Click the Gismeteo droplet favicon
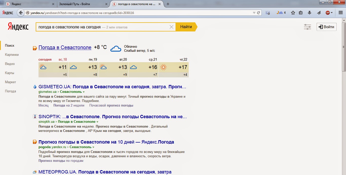Screen dimensions: 346x175 35,87
